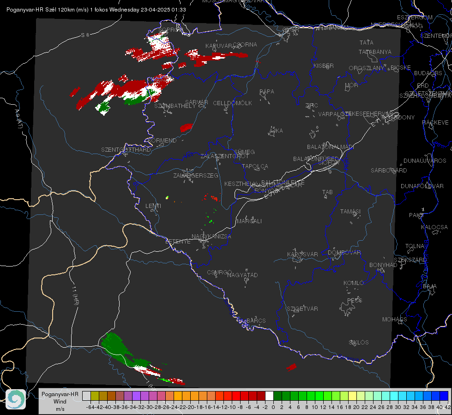Viewport: 452px width, 415px height.
Task: Select the title text Poganyvar-HR Szél 120km
Action: click(41, 10)
